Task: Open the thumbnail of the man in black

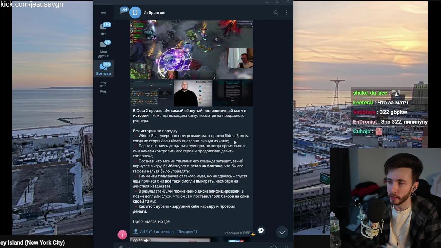Action: click(x=193, y=93)
